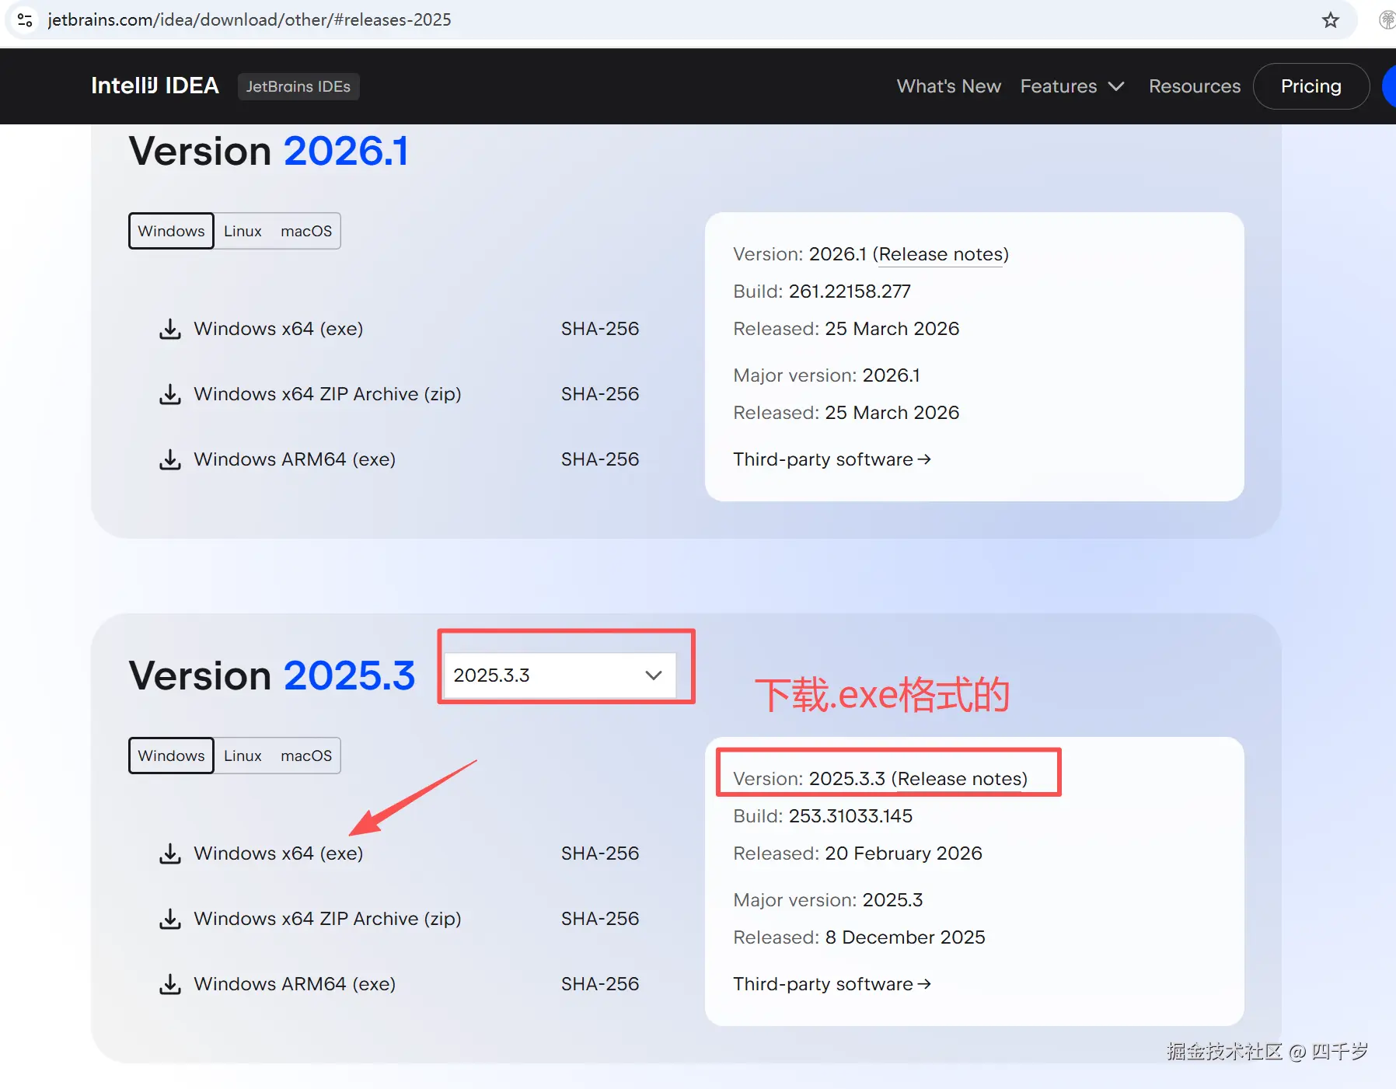Viewport: 1396px width, 1089px height.
Task: Download Windows ARM64 (exe) for version 2025.3
Action: (295, 984)
